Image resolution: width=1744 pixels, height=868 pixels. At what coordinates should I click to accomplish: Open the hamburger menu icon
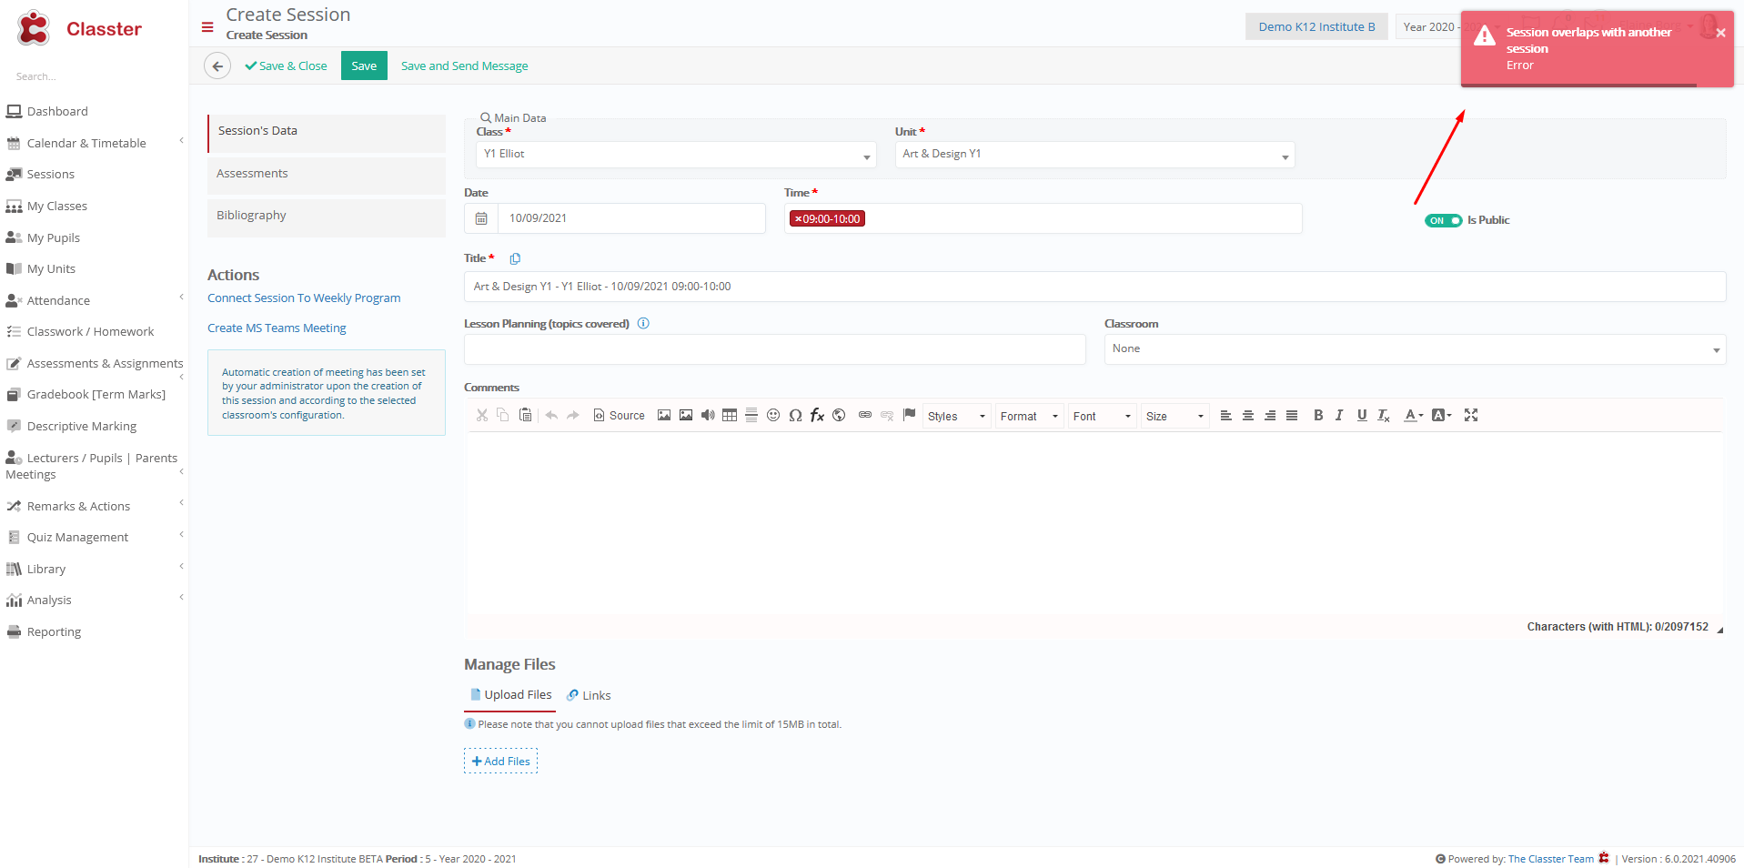[207, 27]
